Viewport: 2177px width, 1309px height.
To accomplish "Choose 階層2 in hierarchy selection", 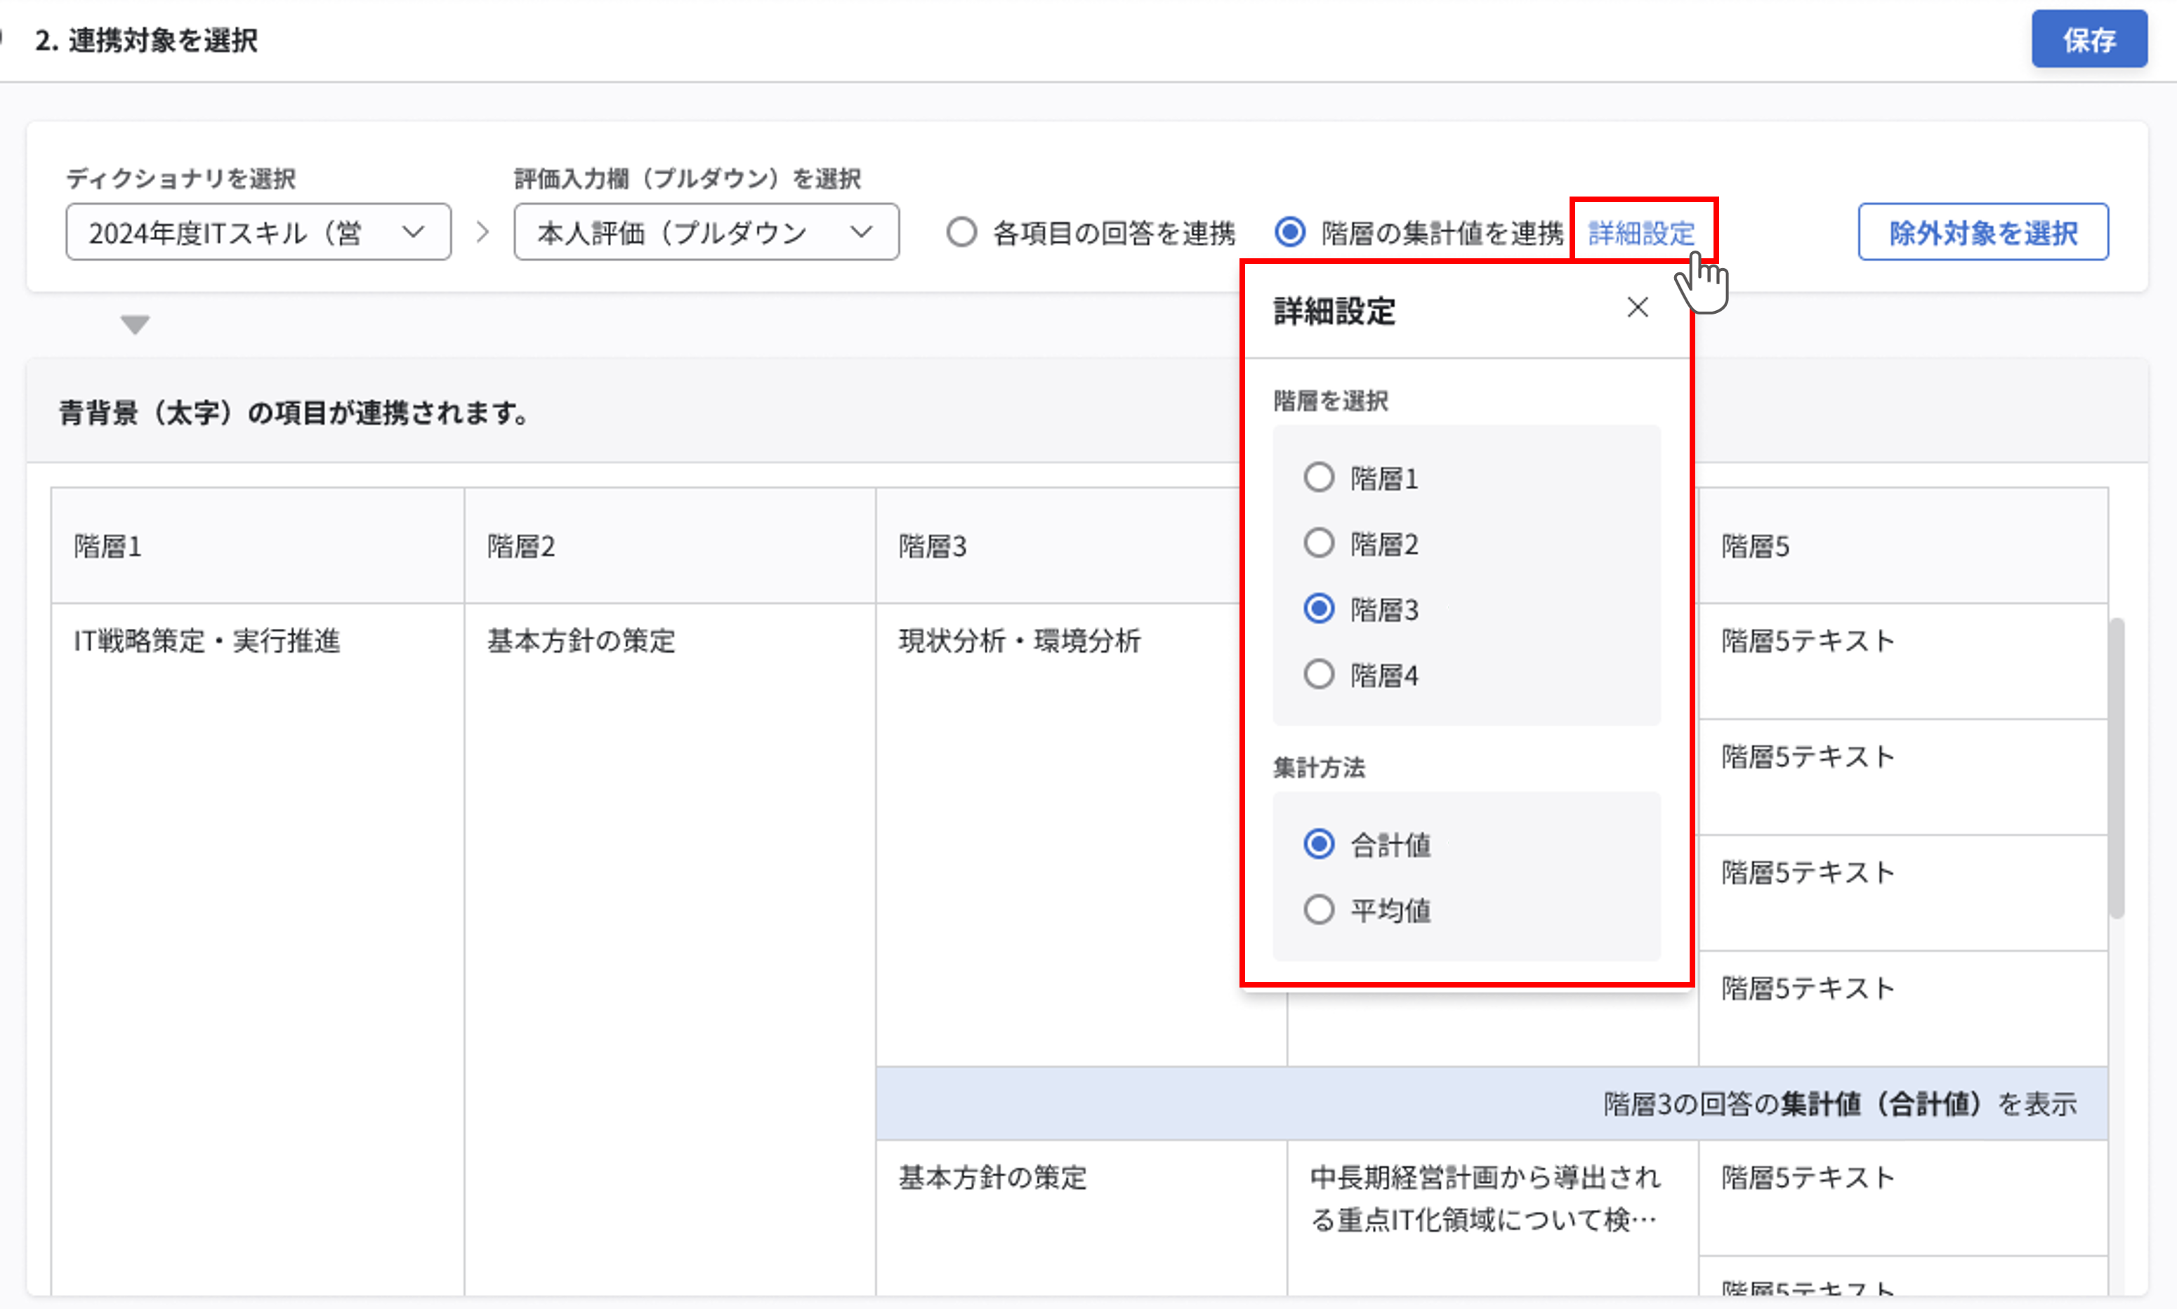I will (x=1318, y=543).
